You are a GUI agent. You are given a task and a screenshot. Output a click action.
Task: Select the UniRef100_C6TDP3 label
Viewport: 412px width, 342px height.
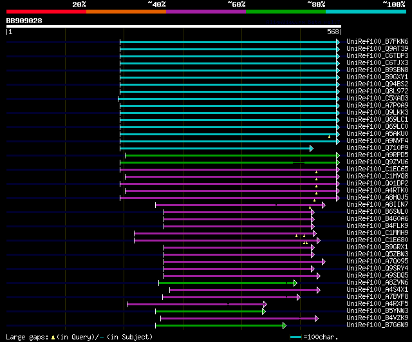[377, 56]
